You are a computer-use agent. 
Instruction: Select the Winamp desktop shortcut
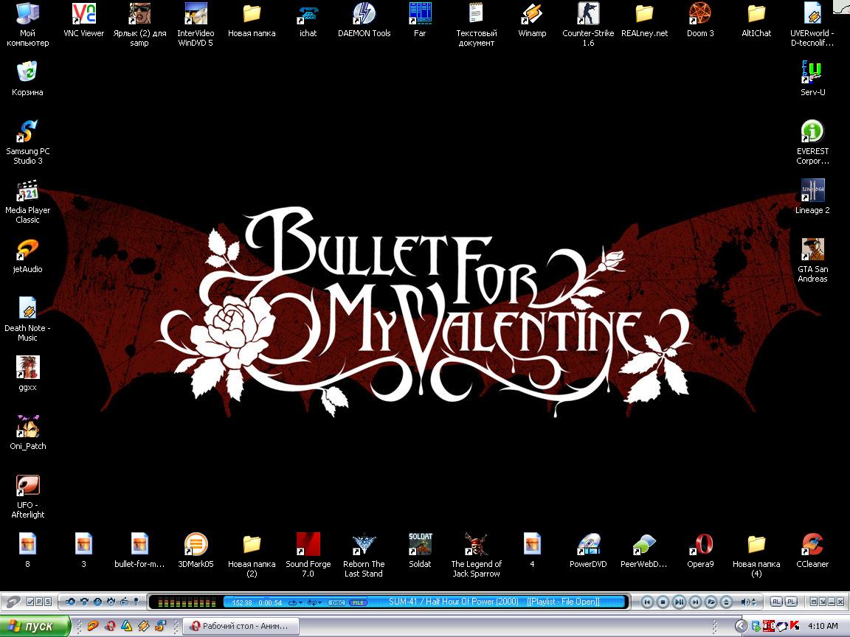(x=532, y=21)
